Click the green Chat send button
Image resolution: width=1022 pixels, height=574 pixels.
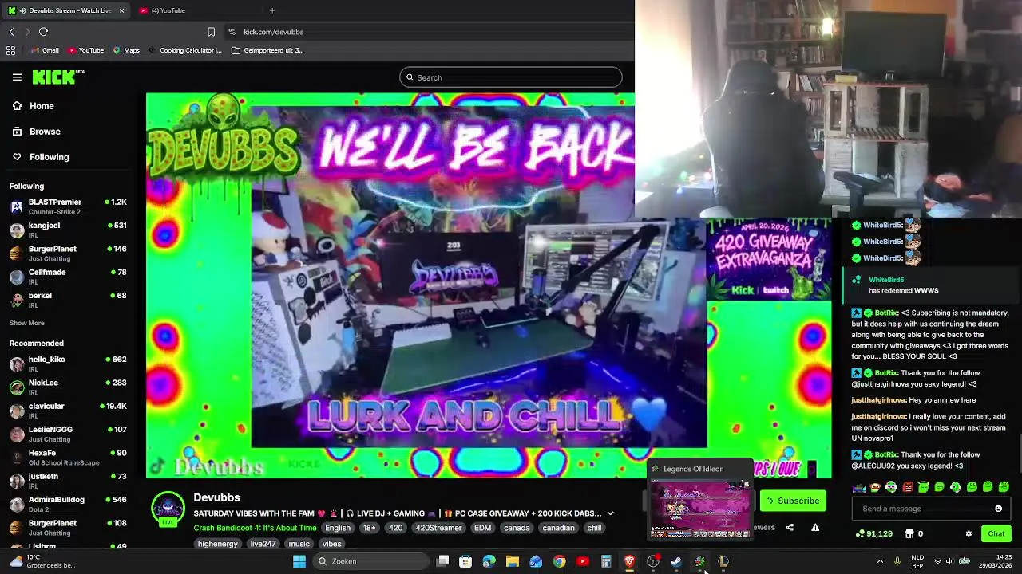996,533
